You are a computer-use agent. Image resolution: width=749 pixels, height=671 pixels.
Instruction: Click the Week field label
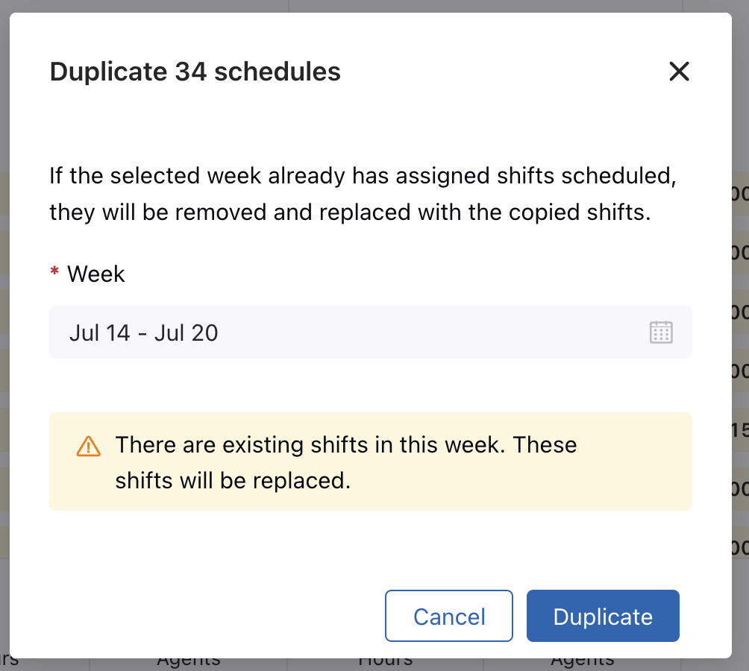(95, 274)
